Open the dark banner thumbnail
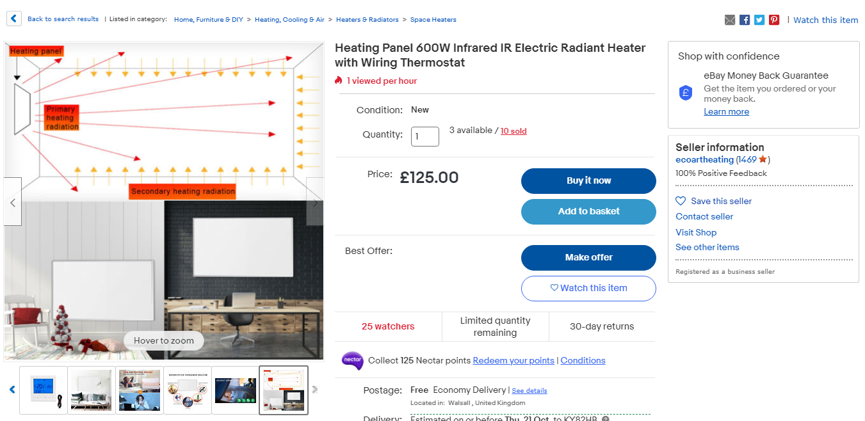Image resolution: width=865 pixels, height=421 pixels. (235, 390)
